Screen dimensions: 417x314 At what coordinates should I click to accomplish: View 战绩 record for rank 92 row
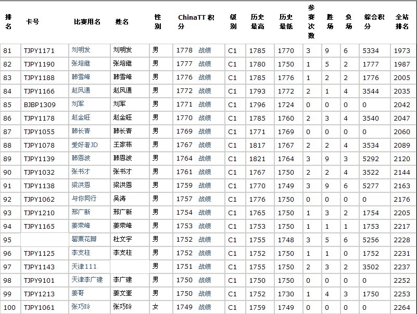(x=205, y=199)
